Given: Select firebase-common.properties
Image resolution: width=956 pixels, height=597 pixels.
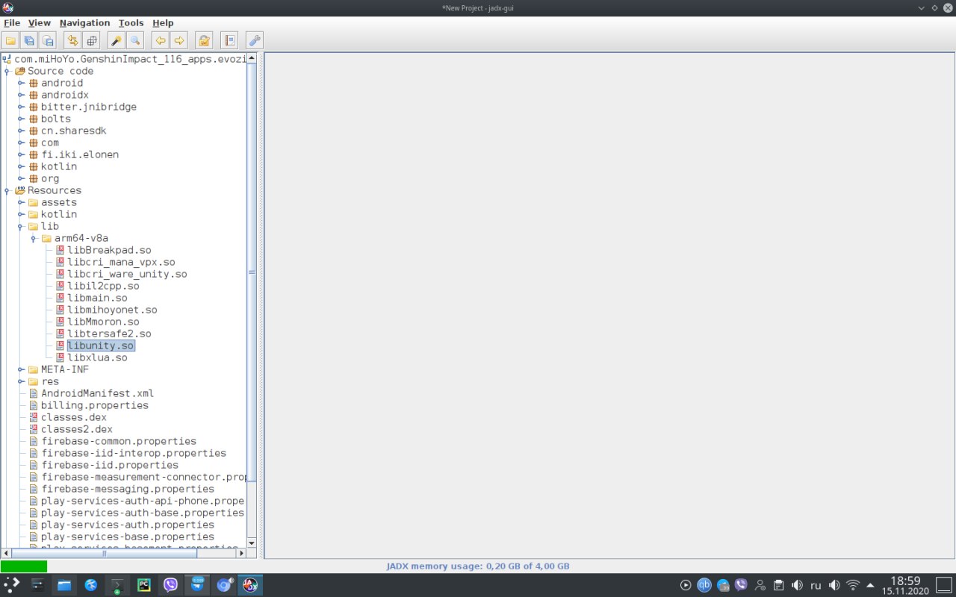Looking at the screenshot, I should (x=119, y=441).
